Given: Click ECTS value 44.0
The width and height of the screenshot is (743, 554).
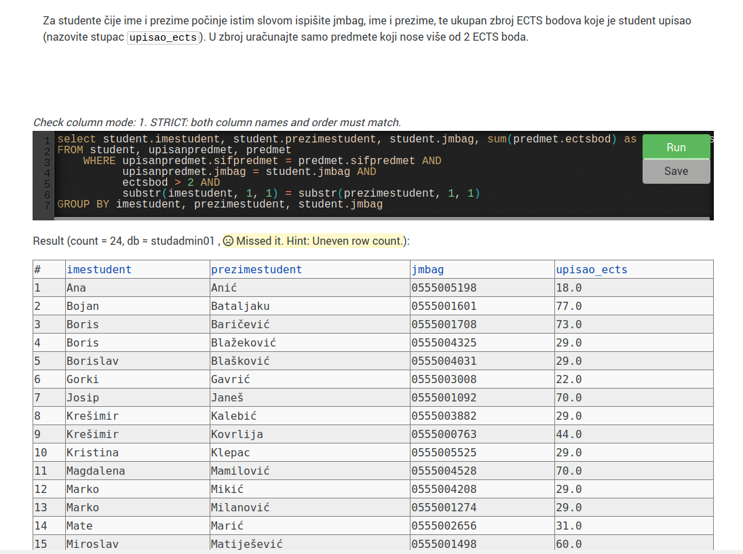Looking at the screenshot, I should [x=634, y=434].
